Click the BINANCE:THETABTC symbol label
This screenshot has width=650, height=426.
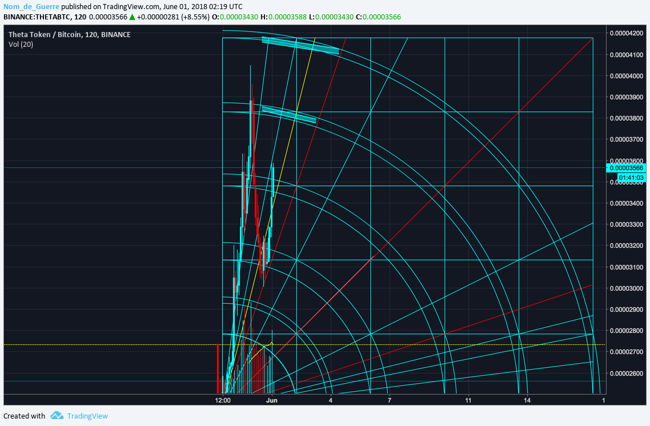coord(39,17)
